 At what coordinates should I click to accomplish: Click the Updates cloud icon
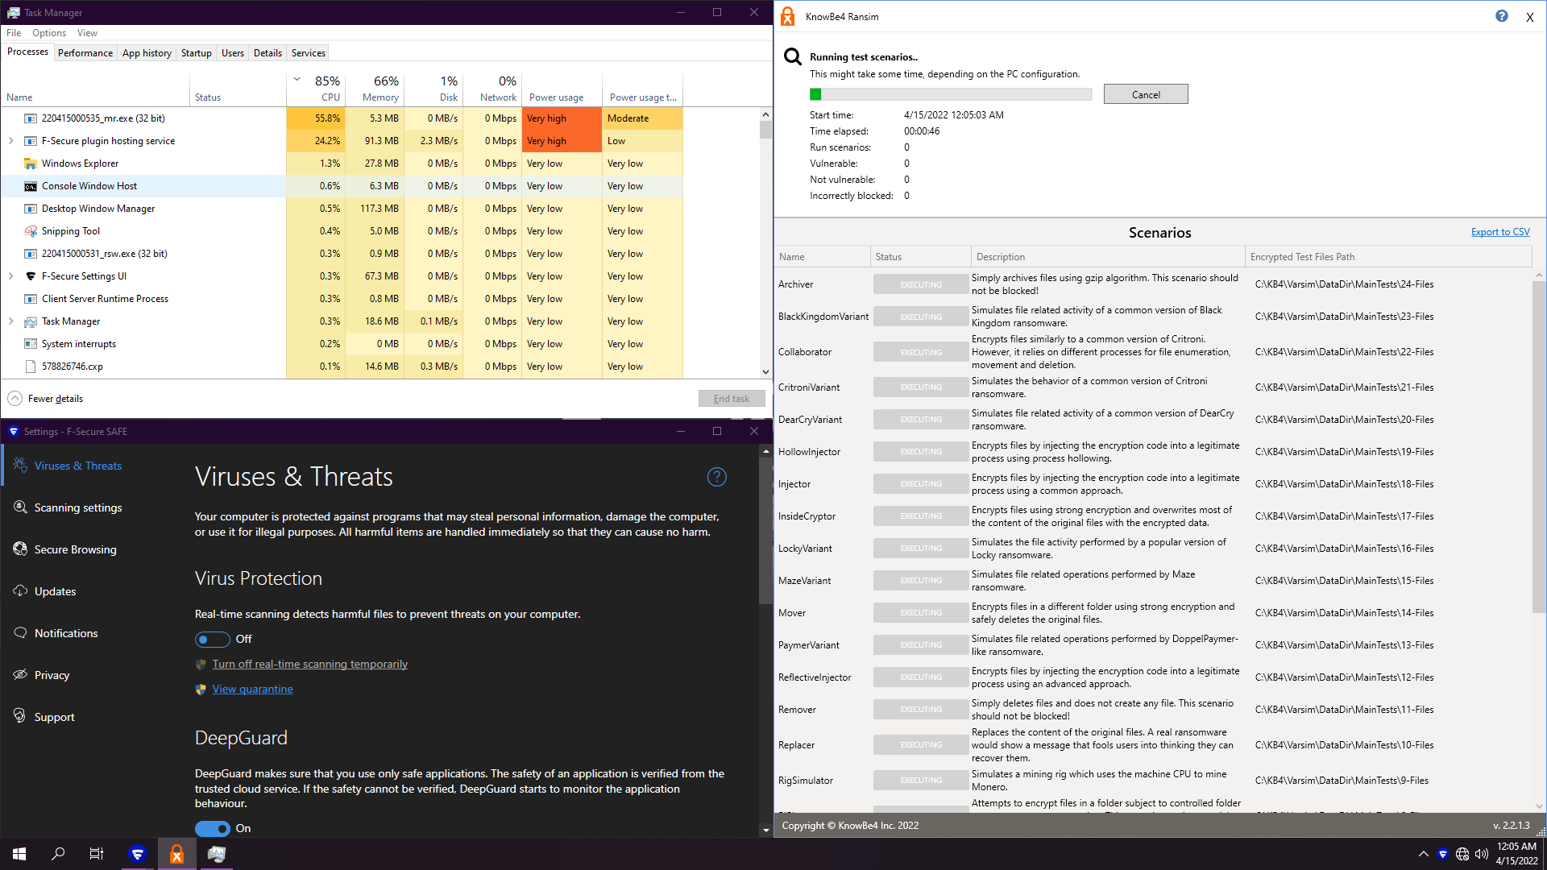tap(20, 590)
